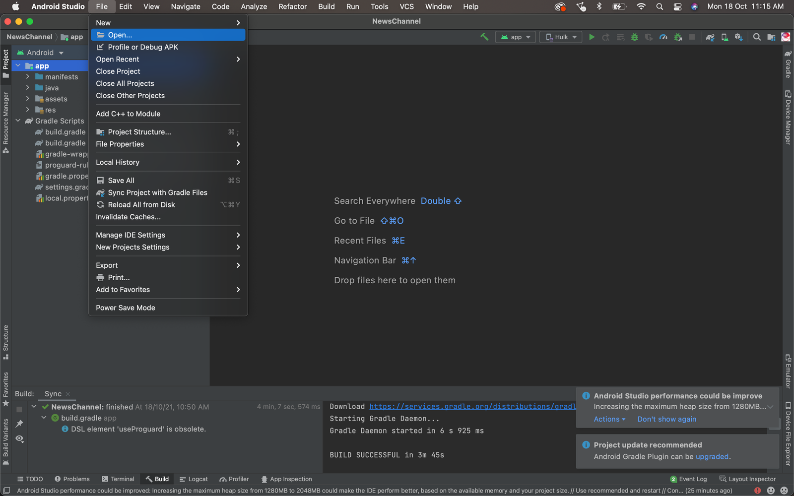Viewport: 794px width, 496px height.
Task: Expand the assets folder
Action: point(28,99)
